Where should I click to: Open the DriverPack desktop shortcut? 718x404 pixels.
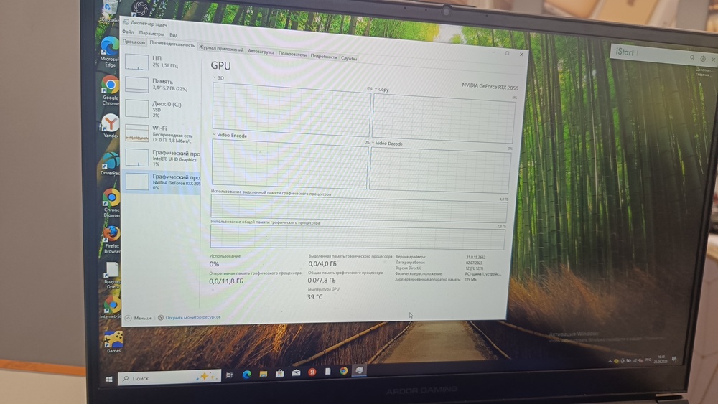(111, 164)
